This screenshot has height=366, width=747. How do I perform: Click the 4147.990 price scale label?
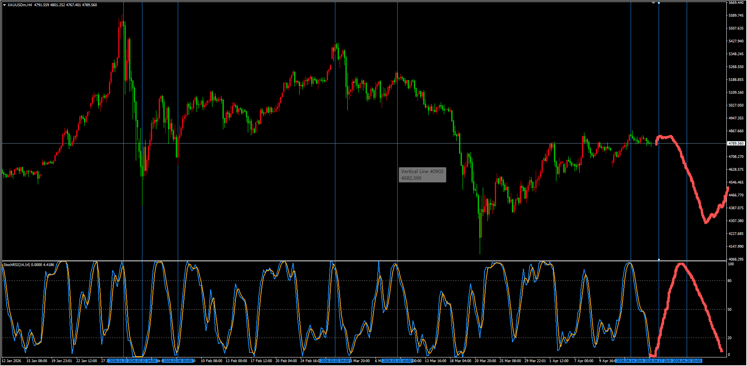click(x=736, y=247)
